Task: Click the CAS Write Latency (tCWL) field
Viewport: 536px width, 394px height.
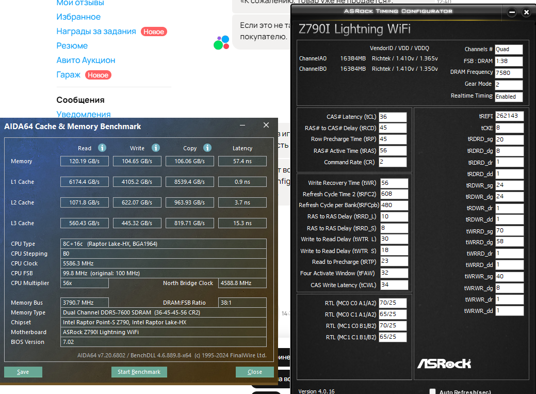Action: (394, 285)
